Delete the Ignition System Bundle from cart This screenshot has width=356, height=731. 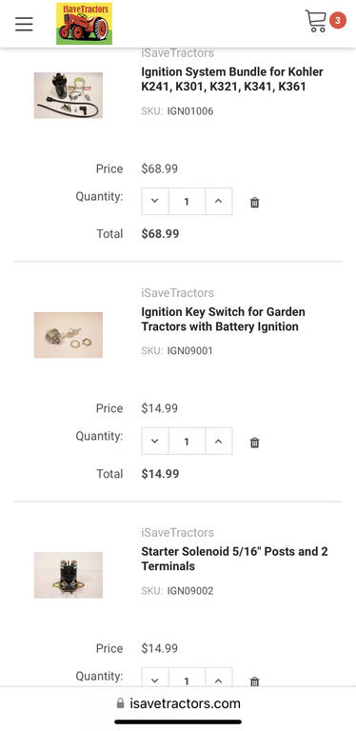[254, 203]
